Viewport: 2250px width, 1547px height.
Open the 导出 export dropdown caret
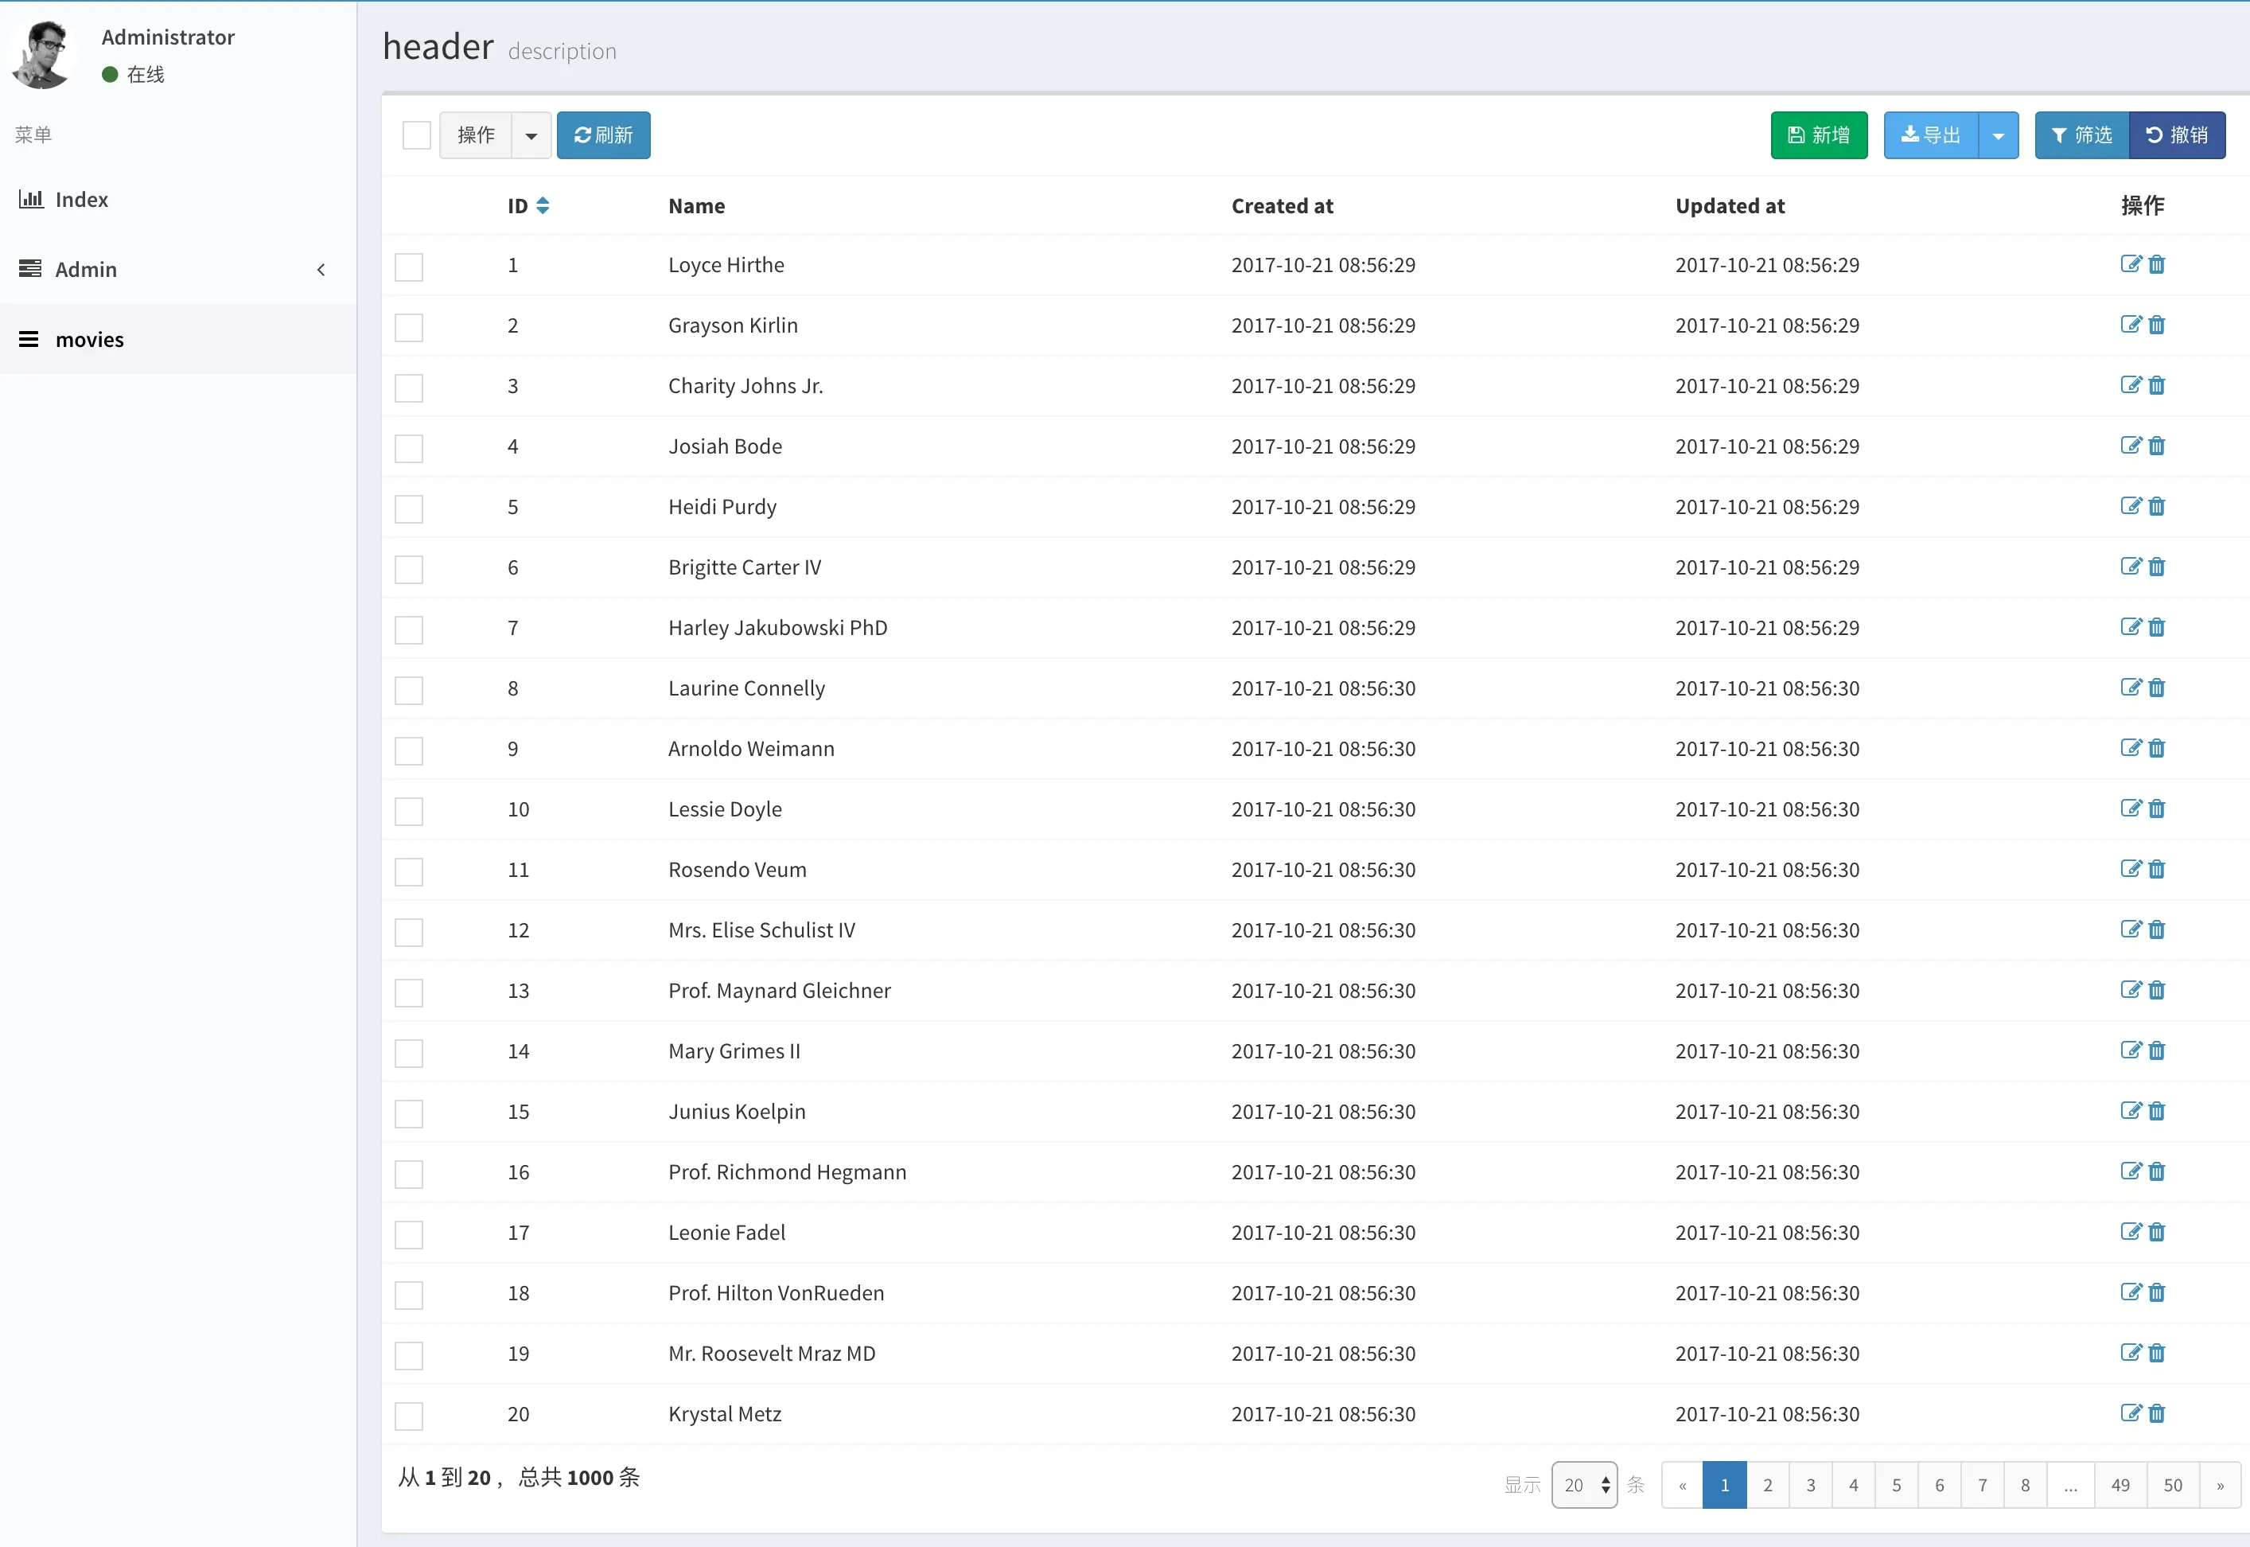coord(1998,136)
